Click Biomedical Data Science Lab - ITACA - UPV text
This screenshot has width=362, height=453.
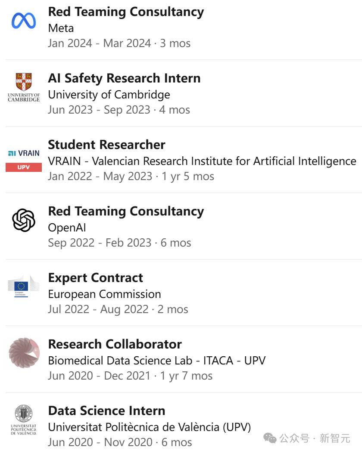157,361
